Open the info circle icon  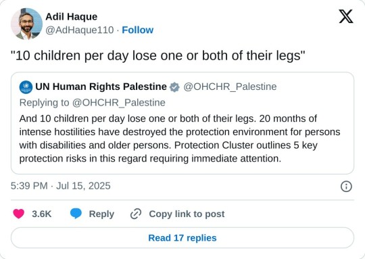click(x=346, y=187)
